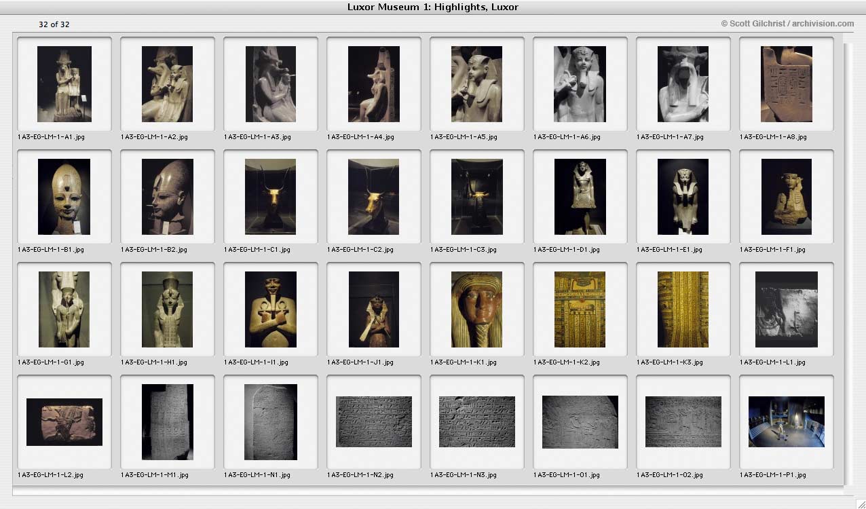The height and width of the screenshot is (509, 866).
Task: Pick painted coffin thumbnail 1A3-EG-LM-1-K2.jpg
Action: 580,309
